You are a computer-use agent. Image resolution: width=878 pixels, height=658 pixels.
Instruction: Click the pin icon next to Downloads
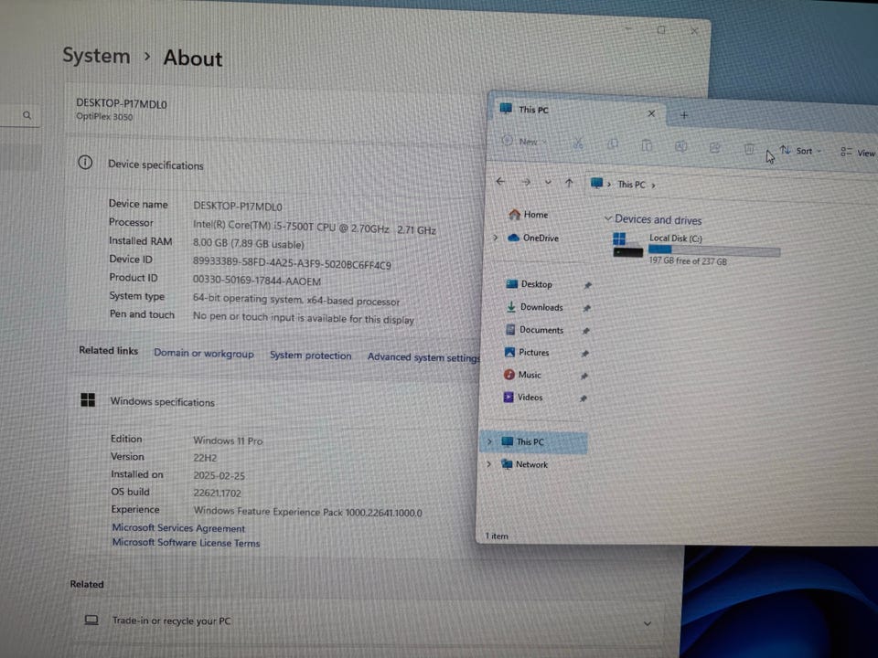pos(587,308)
